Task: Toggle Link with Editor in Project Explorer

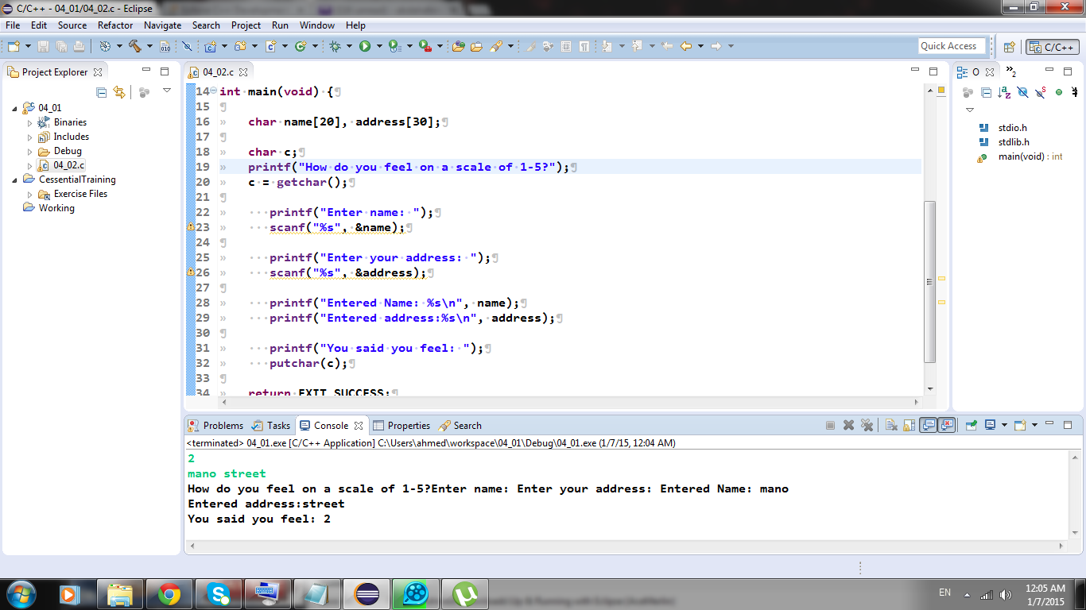Action: (119, 93)
